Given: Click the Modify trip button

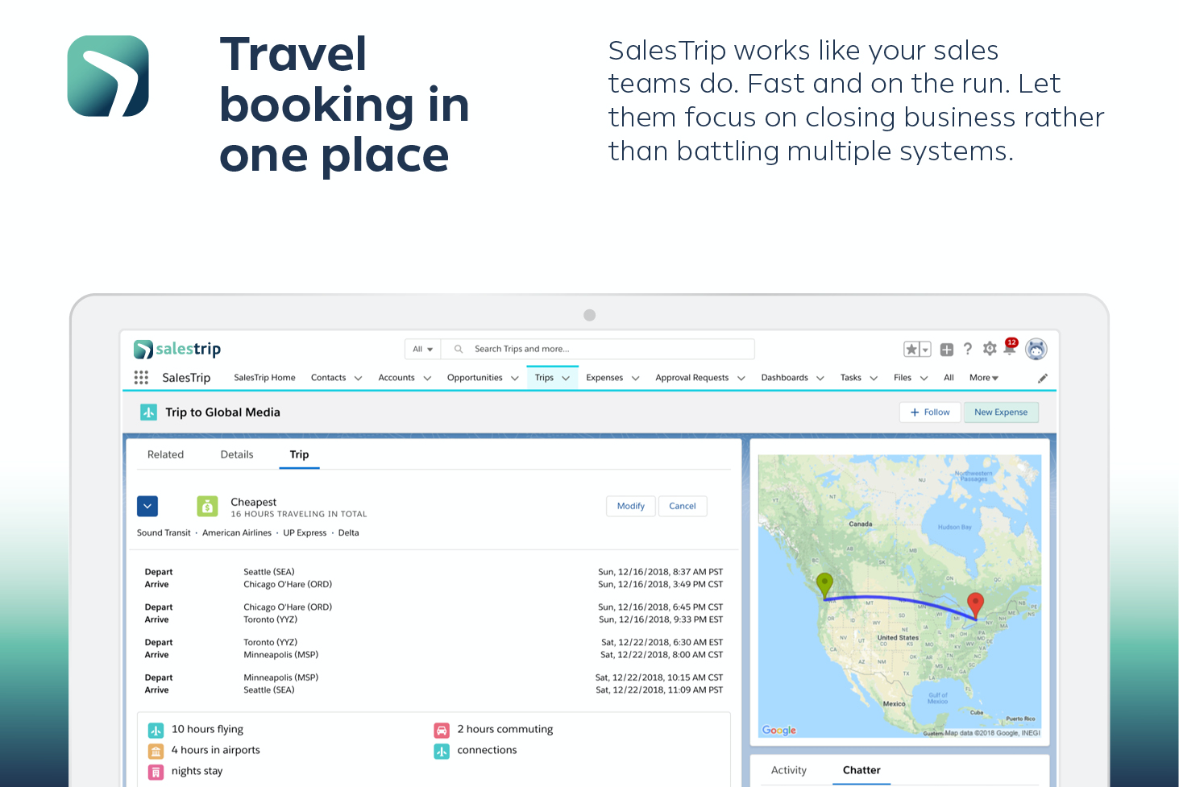Looking at the screenshot, I should pos(631,506).
